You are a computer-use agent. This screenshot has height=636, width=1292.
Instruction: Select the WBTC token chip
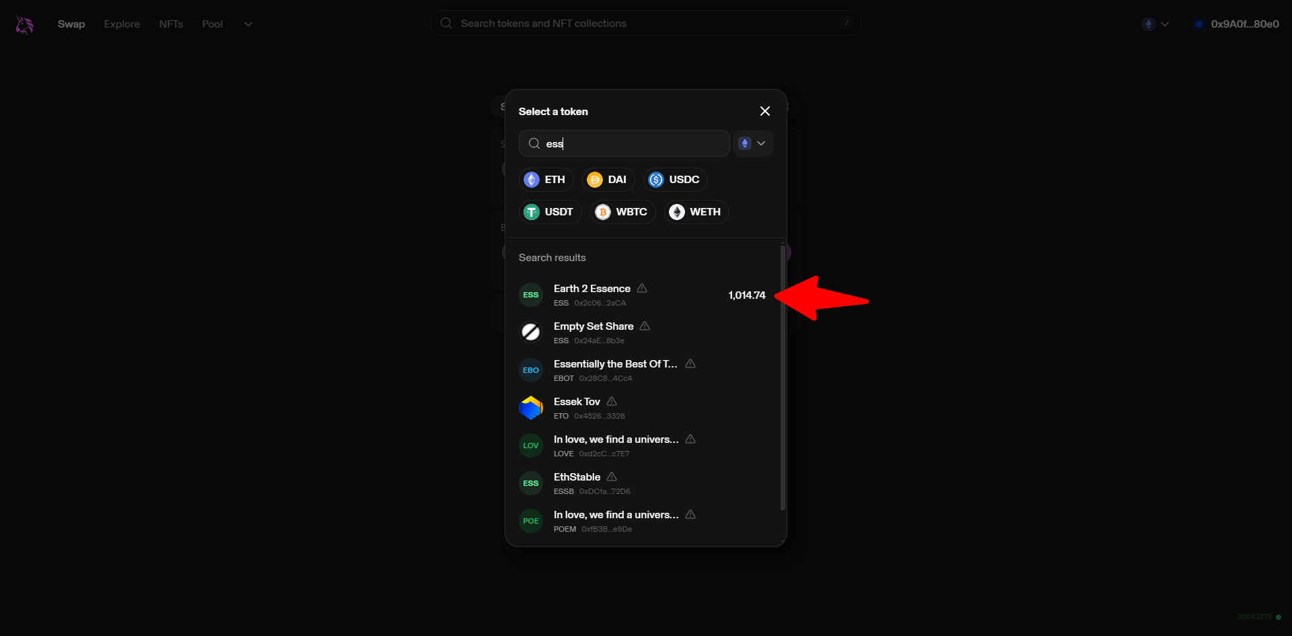click(622, 212)
